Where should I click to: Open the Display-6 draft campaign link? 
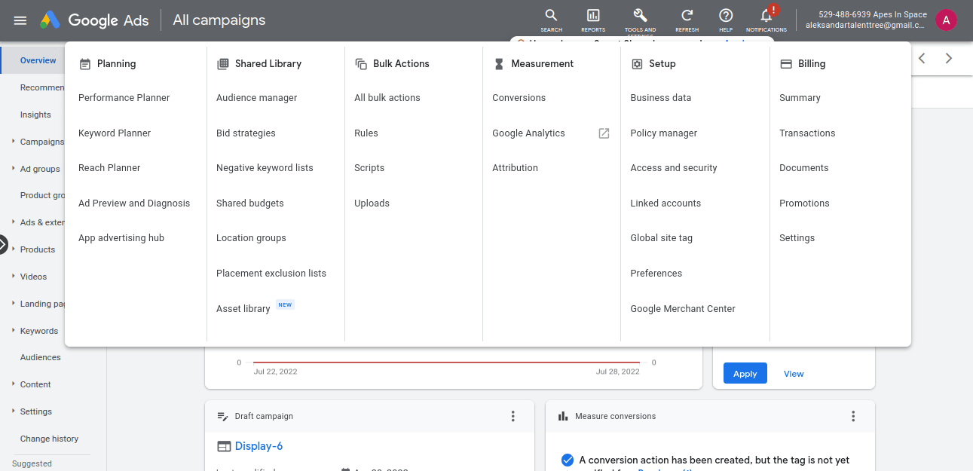point(259,446)
